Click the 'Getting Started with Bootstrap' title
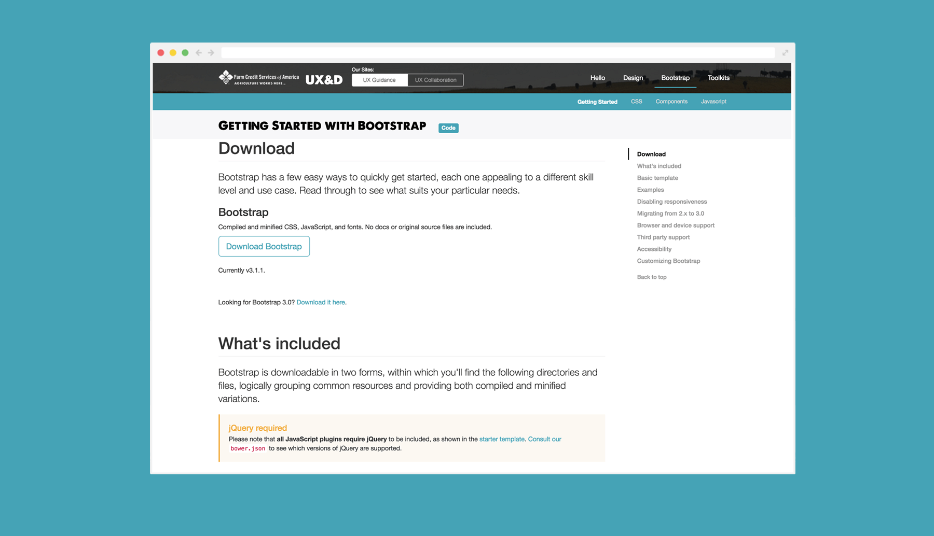The width and height of the screenshot is (934, 536). [322, 126]
